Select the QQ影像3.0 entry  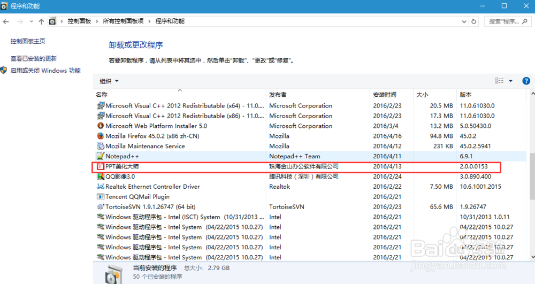(x=120, y=176)
